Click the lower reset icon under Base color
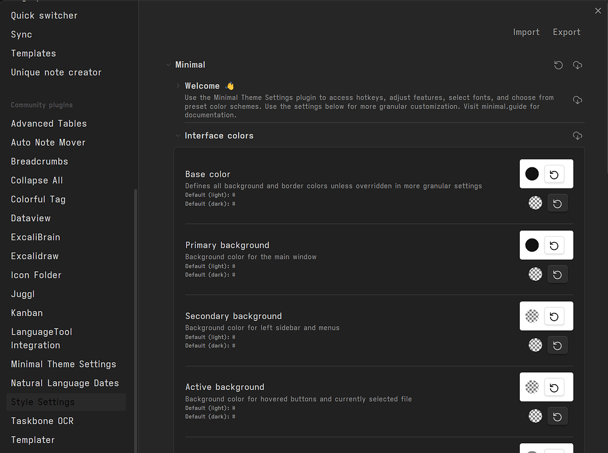 557,202
